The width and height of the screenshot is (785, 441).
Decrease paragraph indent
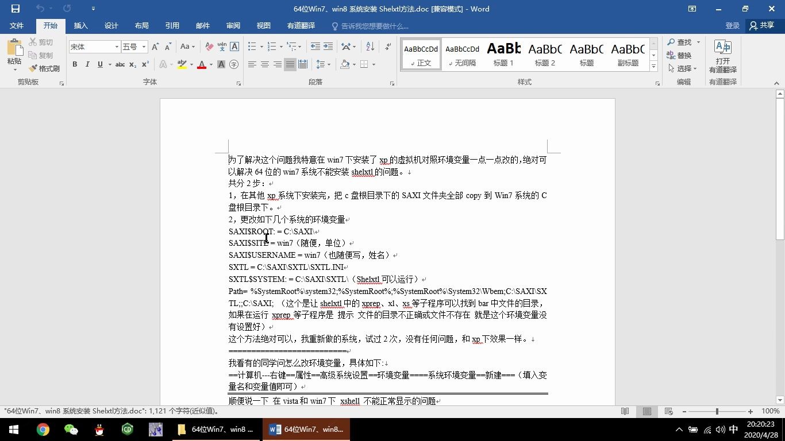(315, 47)
